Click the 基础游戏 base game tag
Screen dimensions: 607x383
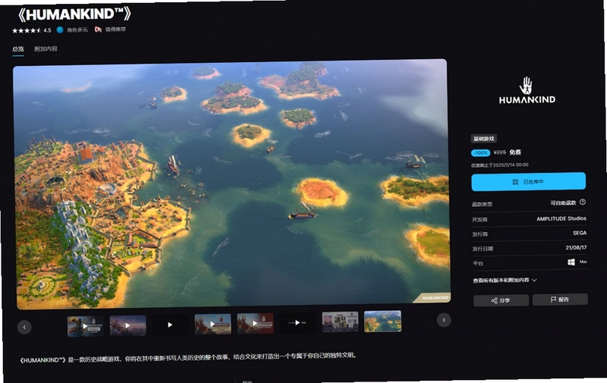(x=484, y=139)
